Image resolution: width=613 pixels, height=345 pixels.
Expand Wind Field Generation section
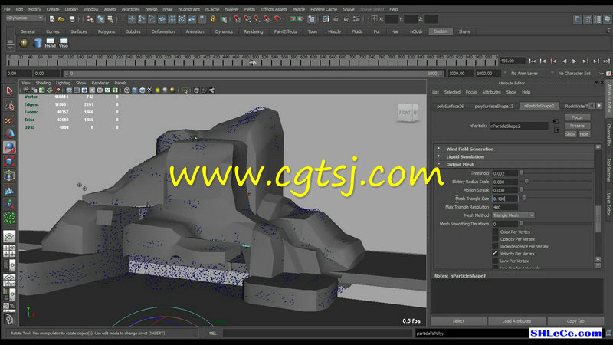point(439,149)
